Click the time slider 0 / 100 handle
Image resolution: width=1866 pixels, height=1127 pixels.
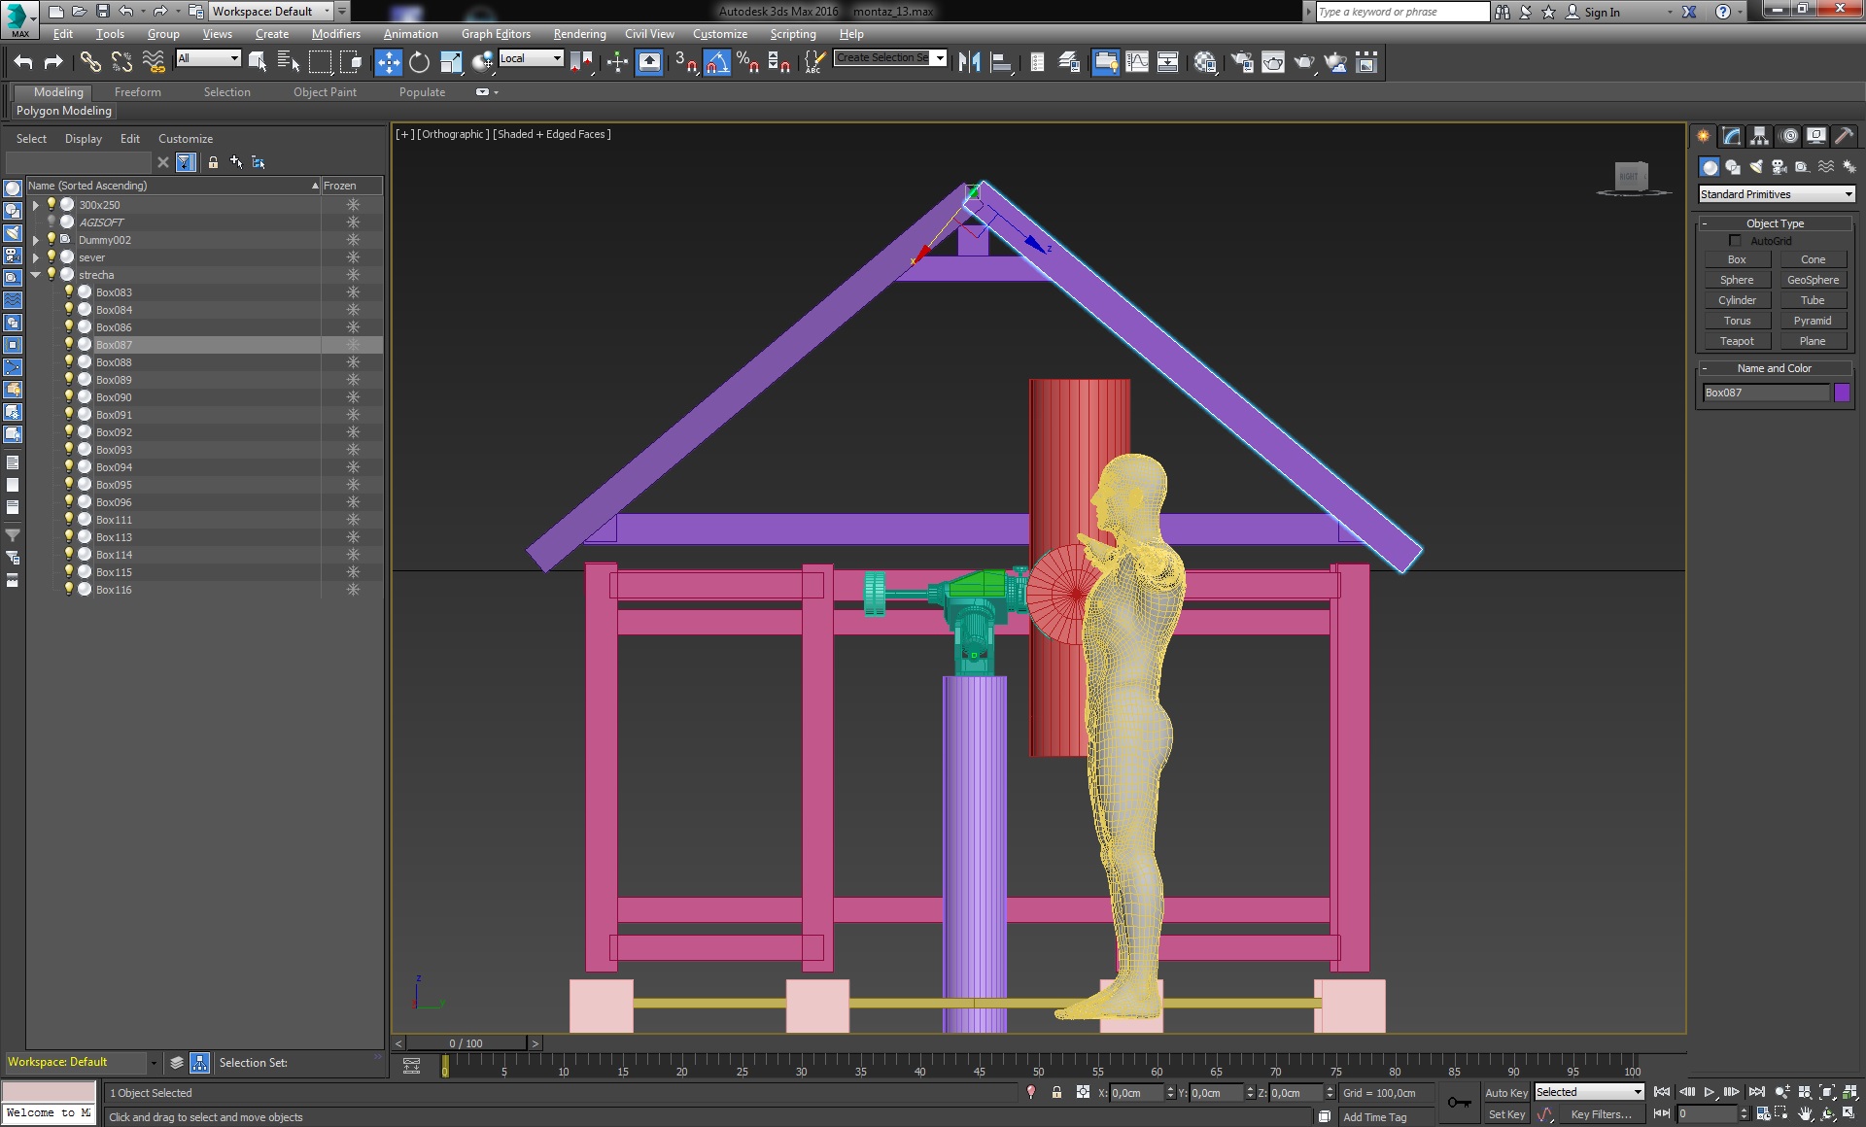[x=466, y=1043]
